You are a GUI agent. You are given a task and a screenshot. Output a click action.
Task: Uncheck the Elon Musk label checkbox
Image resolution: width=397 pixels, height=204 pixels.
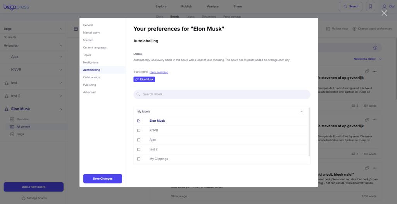click(x=139, y=121)
